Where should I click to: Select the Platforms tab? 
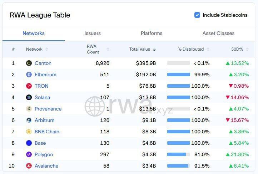pyautogui.click(x=152, y=33)
